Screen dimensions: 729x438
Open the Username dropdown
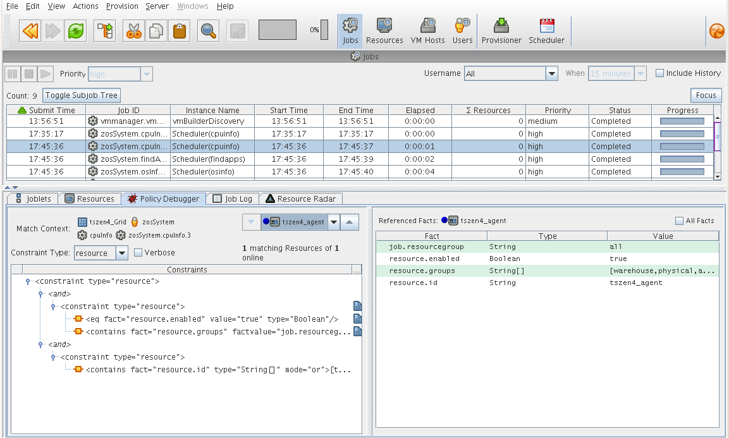point(551,74)
